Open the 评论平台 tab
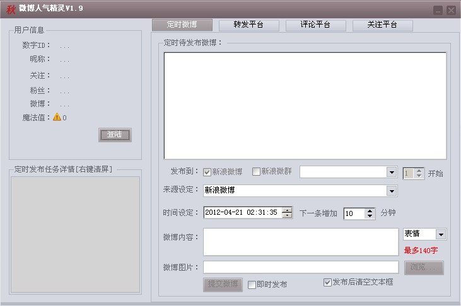This screenshot has width=461, height=306. [316, 25]
